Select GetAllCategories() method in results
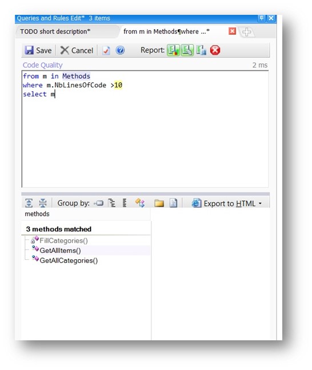The image size is (312, 370). click(x=69, y=260)
